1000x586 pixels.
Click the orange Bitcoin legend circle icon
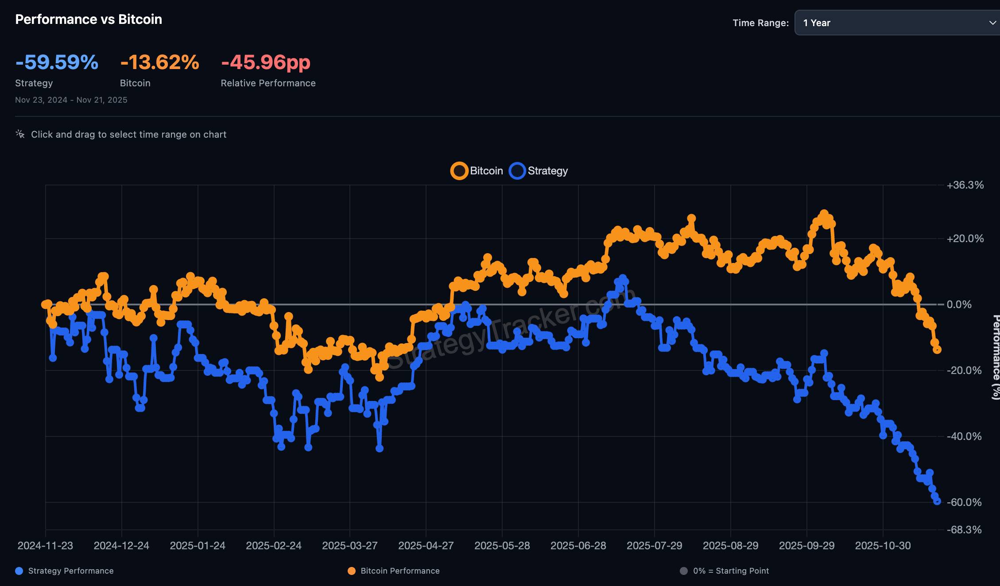coord(458,170)
